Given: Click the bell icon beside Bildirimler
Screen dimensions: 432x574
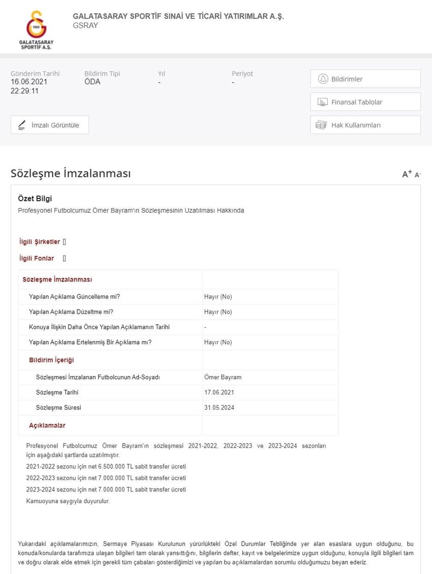Looking at the screenshot, I should tap(322, 79).
